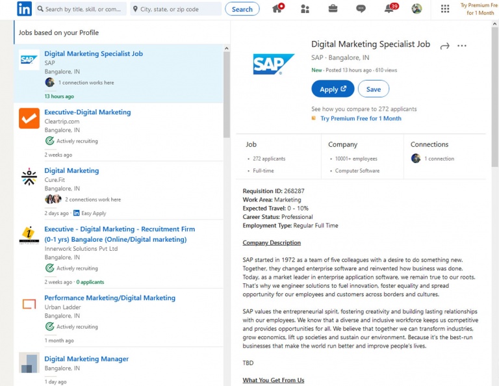The height and width of the screenshot is (386, 499).
Task: Click the Cleartrip checkmark logo
Action: (x=29, y=118)
